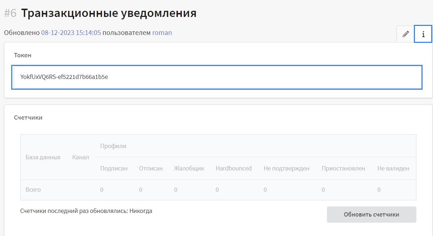Click the Отписан column header

(151, 168)
